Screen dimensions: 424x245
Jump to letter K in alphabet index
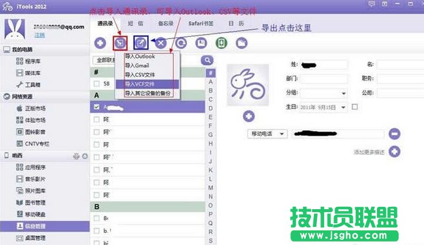click(211, 170)
